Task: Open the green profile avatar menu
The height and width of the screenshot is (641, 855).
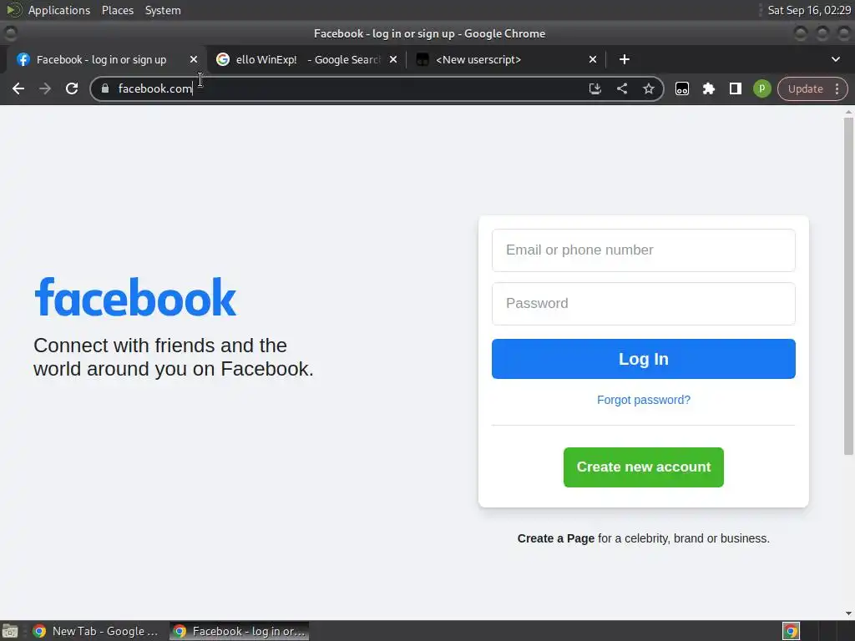Action: pyautogui.click(x=761, y=88)
